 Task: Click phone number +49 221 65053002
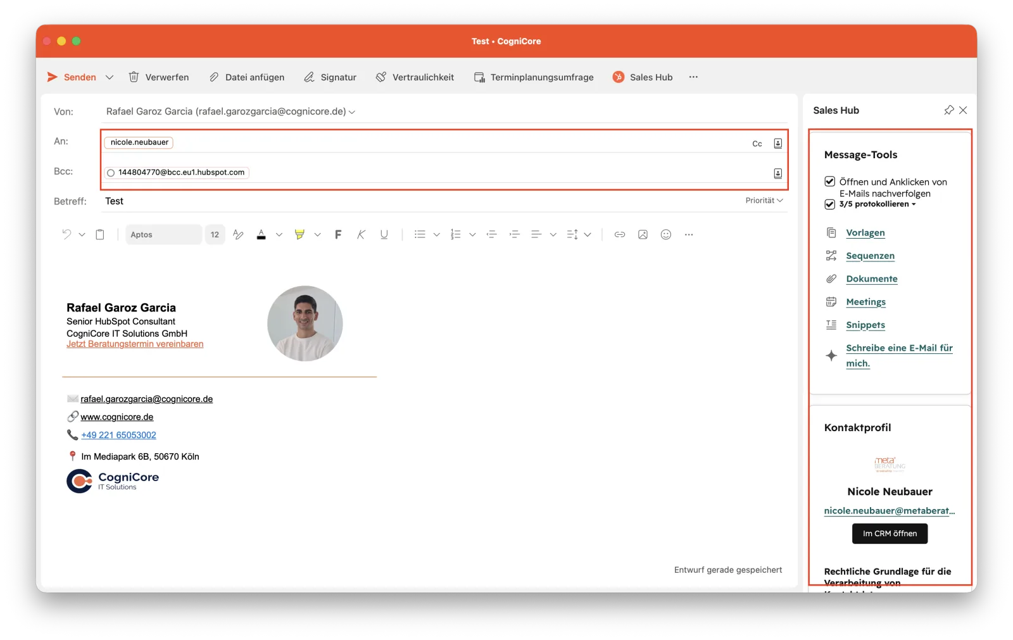tap(118, 436)
